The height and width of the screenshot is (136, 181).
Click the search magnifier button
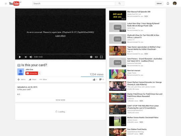click(x=120, y=4)
